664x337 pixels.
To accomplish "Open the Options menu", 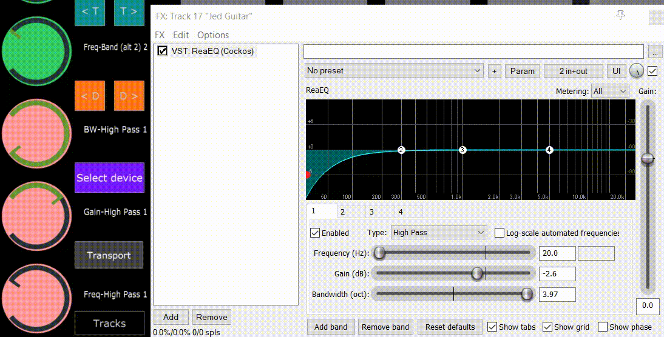I will (213, 35).
